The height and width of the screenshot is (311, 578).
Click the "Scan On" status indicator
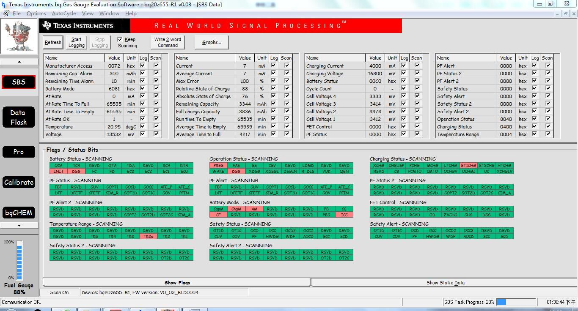coord(59,292)
